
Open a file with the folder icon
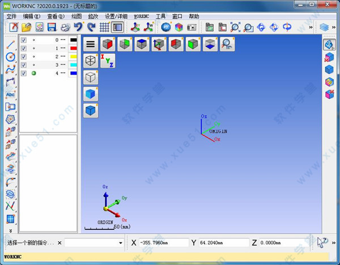[27, 27]
